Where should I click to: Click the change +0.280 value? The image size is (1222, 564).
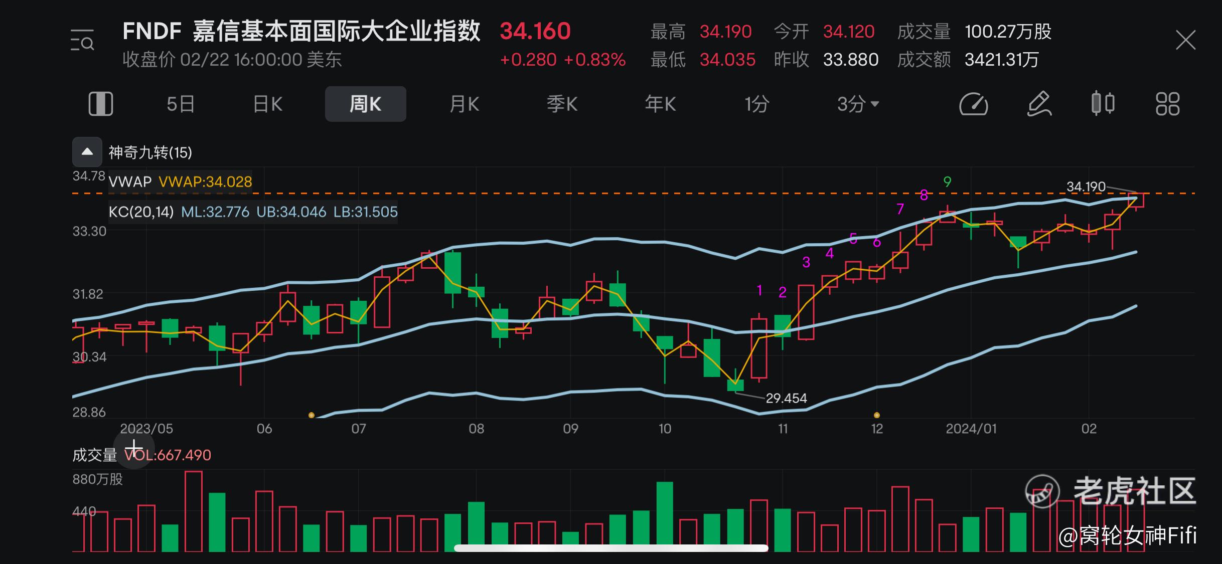(x=528, y=60)
